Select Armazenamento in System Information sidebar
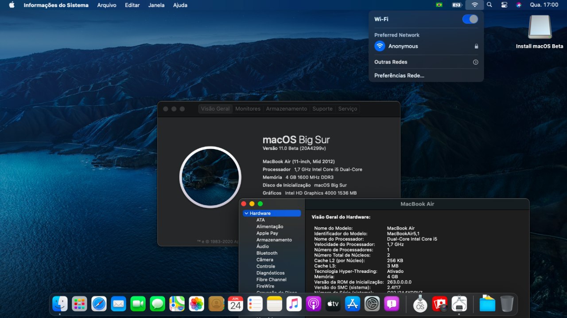567x318 pixels. [274, 240]
